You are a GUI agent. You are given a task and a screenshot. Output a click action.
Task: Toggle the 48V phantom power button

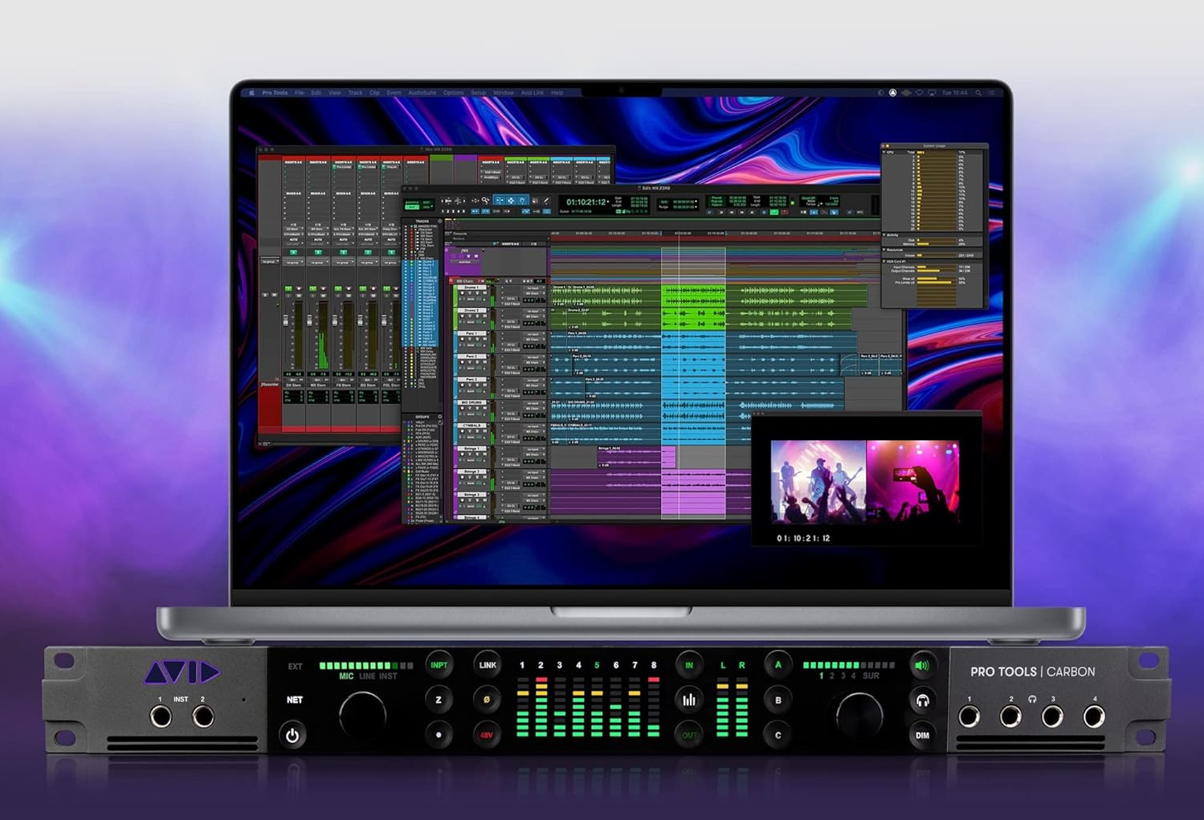pos(487,735)
